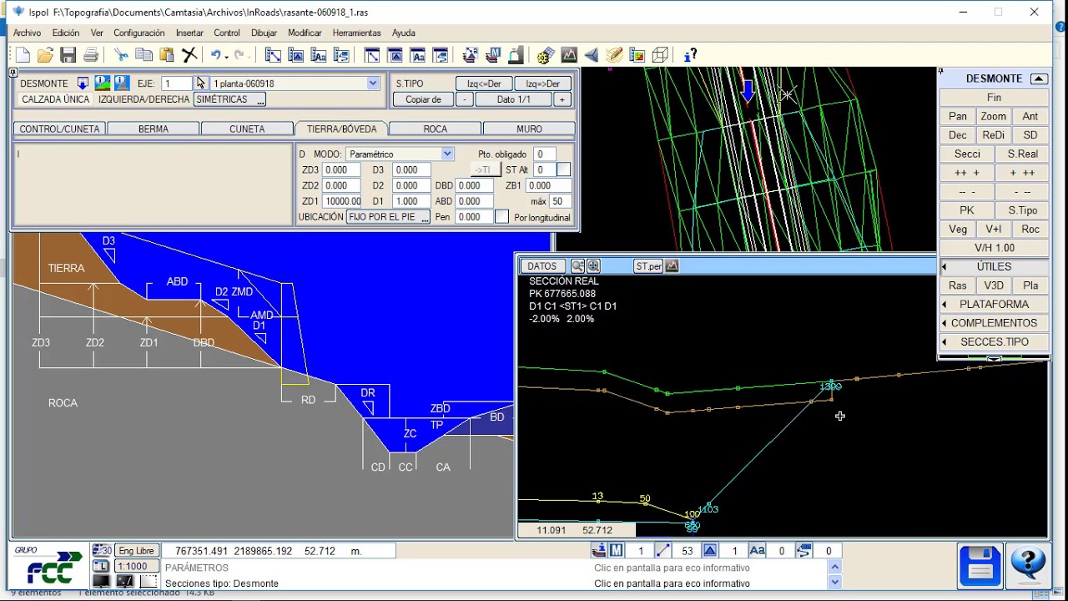Toggle the Por longitudinal checkbox
Screen dimensions: 1068x601
(501, 217)
